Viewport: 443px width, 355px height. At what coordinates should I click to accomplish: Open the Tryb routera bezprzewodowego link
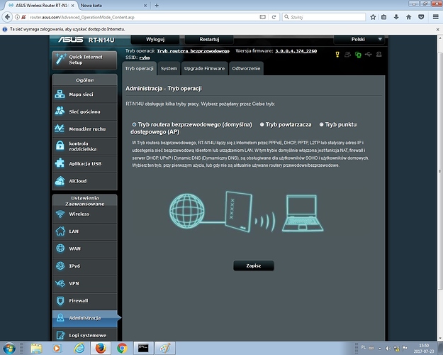[193, 51]
